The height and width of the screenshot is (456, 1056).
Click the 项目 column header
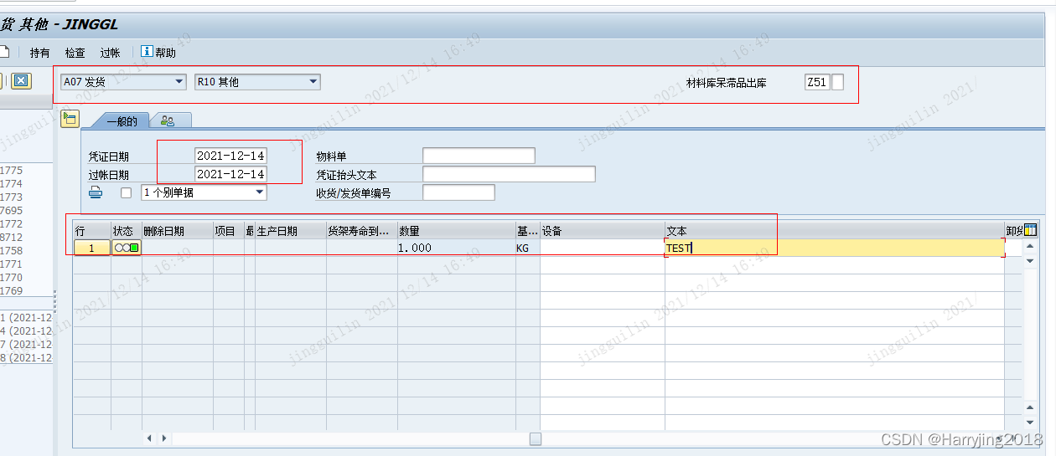click(x=228, y=231)
